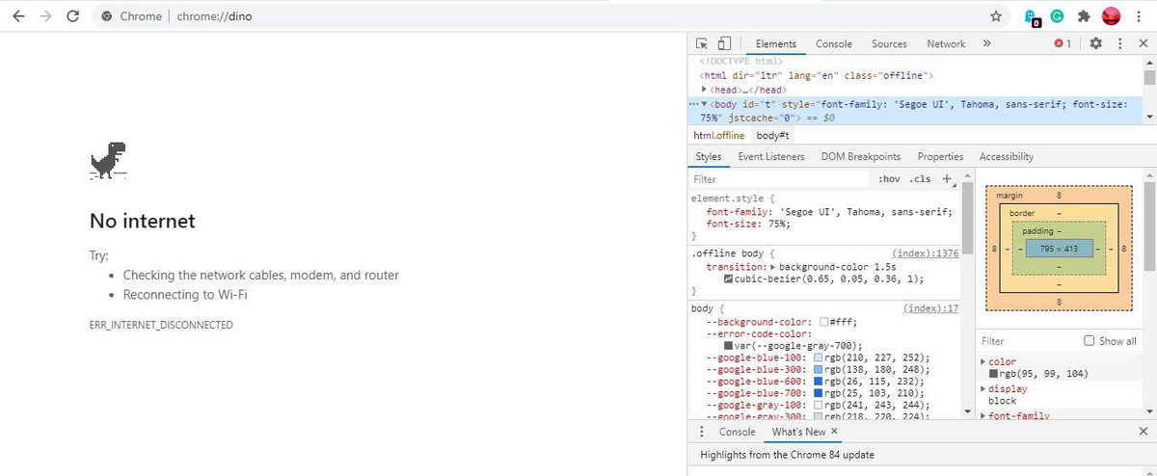The image size is (1157, 476).
Task: Go back using the browser back arrow
Action: 18,16
